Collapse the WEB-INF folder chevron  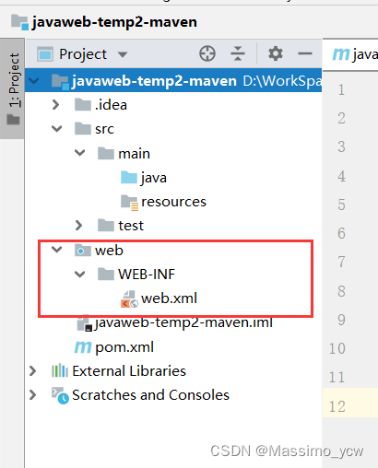click(x=80, y=274)
